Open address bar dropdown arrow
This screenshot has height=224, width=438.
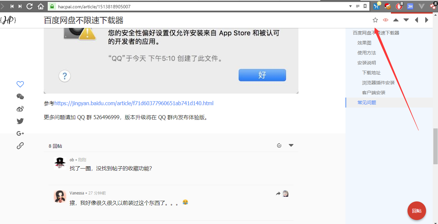click(x=350, y=6)
